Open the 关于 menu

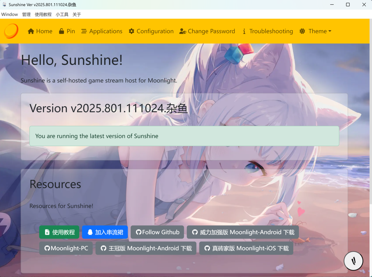(77, 14)
